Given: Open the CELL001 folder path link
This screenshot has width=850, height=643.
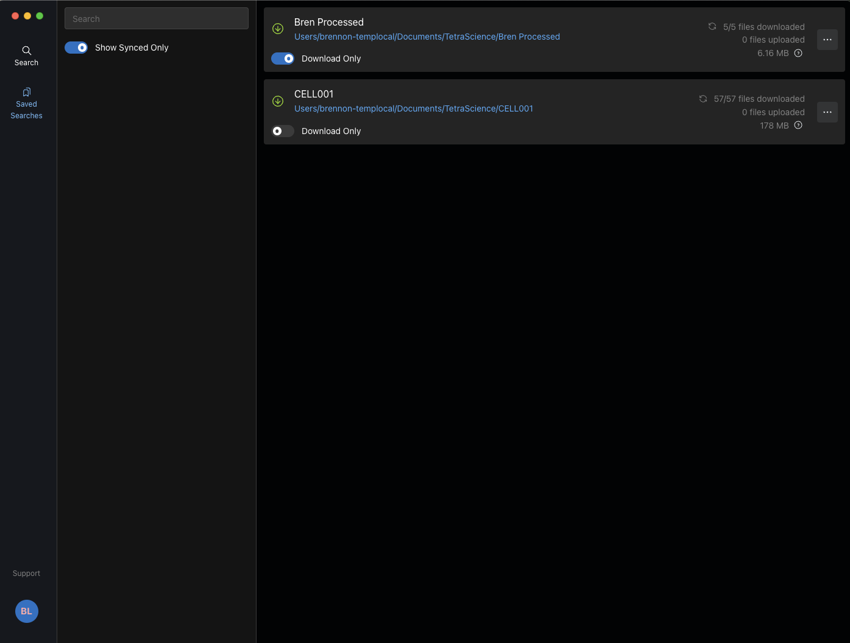Looking at the screenshot, I should (414, 108).
